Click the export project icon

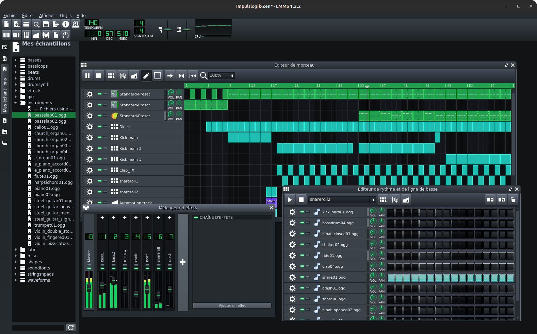tap(56, 24)
